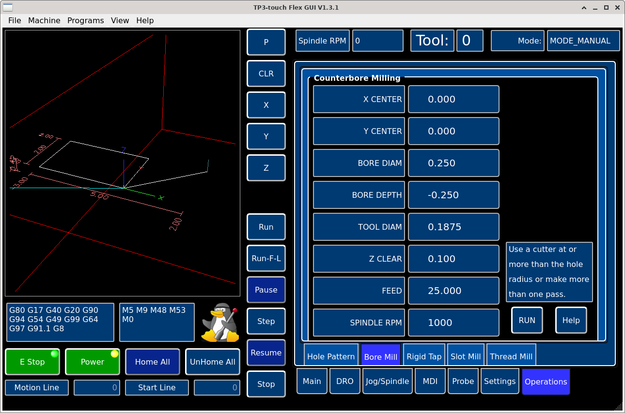Set view to Z axis
Viewport: 625px width, 413px height.
point(266,168)
